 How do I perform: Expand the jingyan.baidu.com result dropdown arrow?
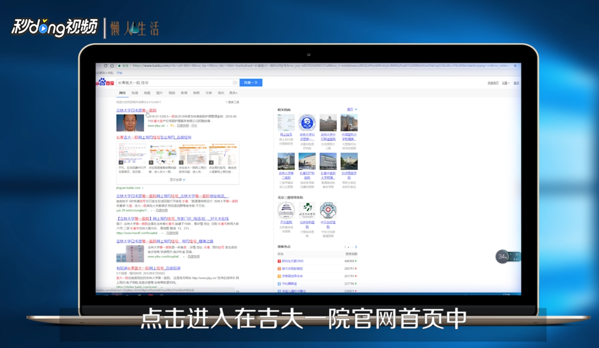point(143,188)
